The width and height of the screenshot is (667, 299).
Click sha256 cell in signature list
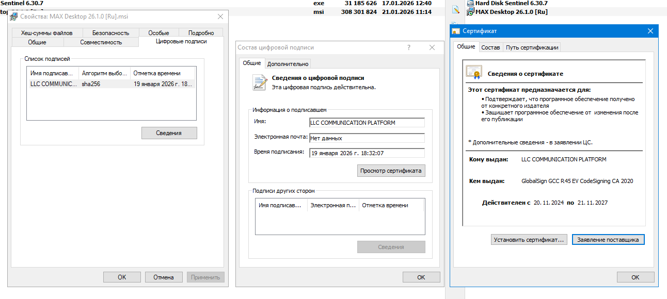pos(91,84)
